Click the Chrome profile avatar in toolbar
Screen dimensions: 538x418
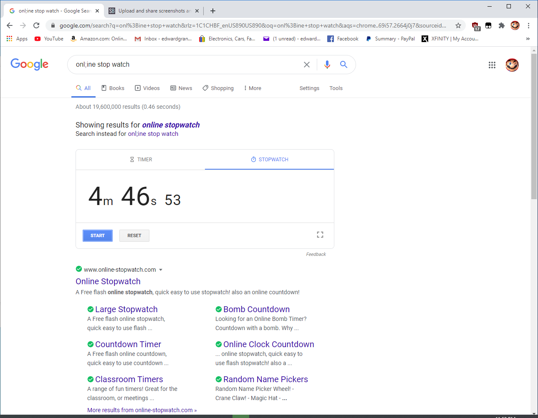pos(515,25)
